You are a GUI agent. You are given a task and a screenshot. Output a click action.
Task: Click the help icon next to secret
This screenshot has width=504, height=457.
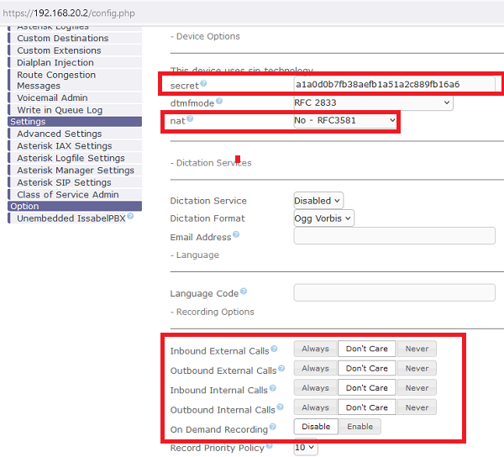(x=203, y=84)
